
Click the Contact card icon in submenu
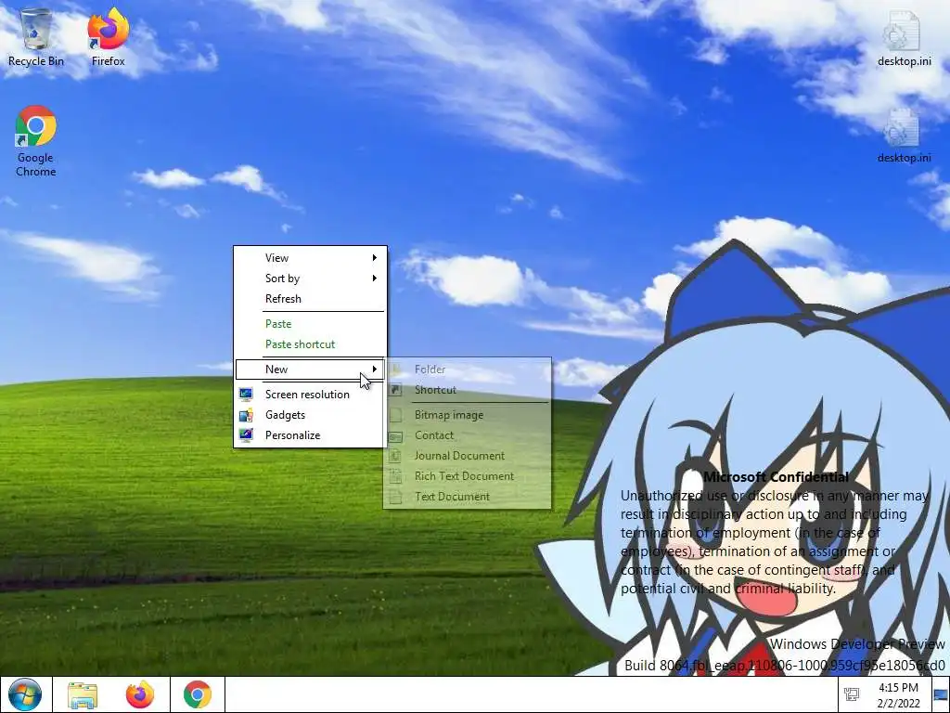pyautogui.click(x=395, y=436)
